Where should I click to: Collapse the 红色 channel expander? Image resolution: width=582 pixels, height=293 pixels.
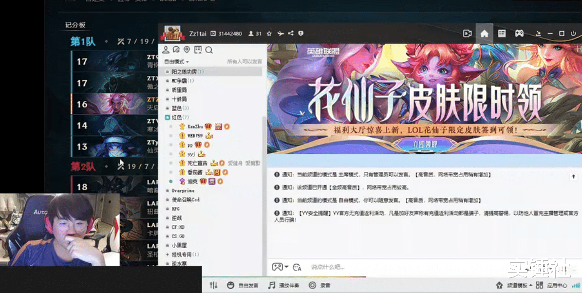(168, 118)
